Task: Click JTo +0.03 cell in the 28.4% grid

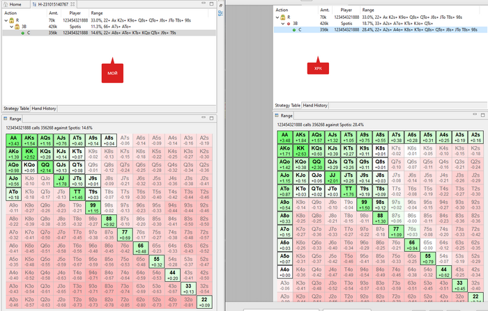Action: 333,191
